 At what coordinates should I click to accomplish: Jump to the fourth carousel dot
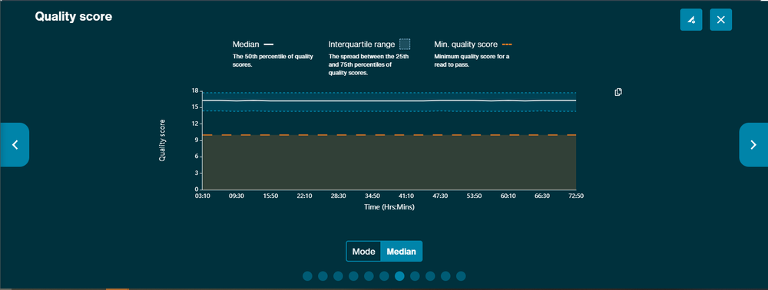[x=353, y=276]
